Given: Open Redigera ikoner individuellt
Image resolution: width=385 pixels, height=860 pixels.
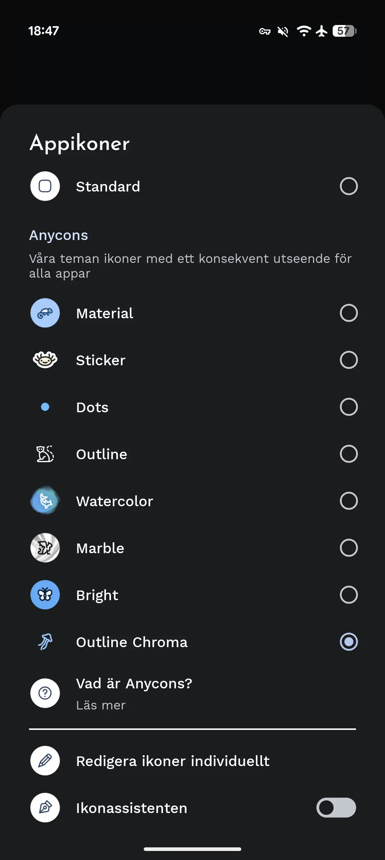Looking at the screenshot, I should (173, 761).
